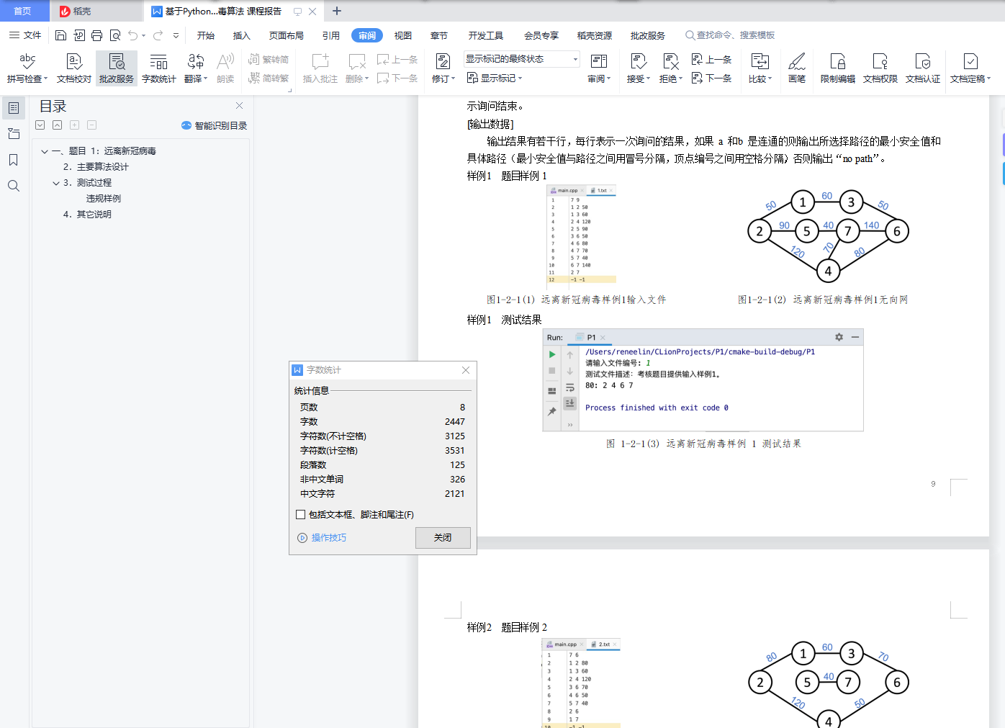Toggle 修订 track changes
Screen dimensions: 1005x728
click(443, 62)
